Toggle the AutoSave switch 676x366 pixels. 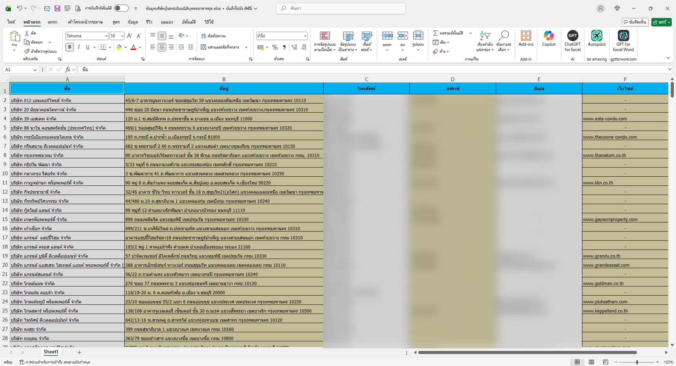[121, 8]
